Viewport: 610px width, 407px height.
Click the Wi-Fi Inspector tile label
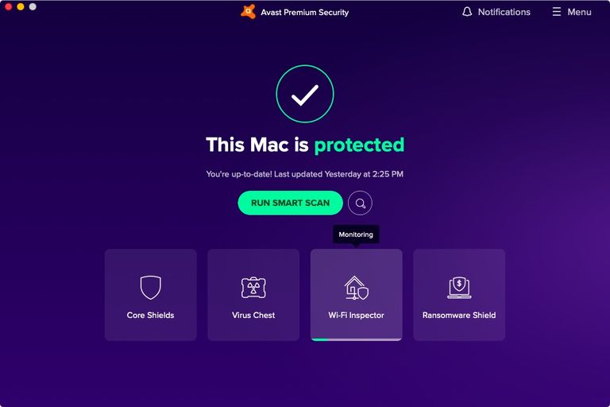[x=356, y=315]
